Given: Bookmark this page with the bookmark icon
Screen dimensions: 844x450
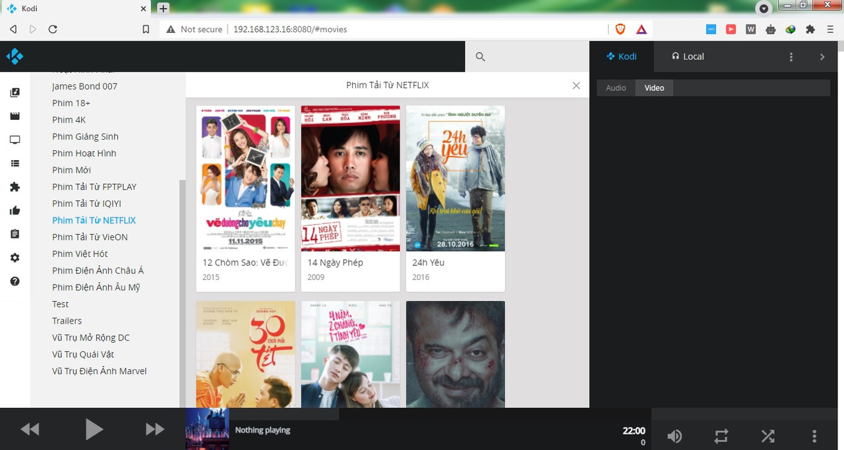Looking at the screenshot, I should pyautogui.click(x=146, y=29).
